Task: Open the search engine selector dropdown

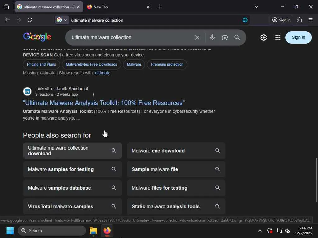Action: (x=62, y=20)
